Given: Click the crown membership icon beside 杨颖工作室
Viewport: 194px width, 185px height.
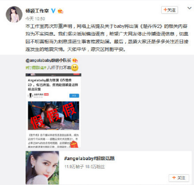Looking at the screenshot, I should click(60, 11).
